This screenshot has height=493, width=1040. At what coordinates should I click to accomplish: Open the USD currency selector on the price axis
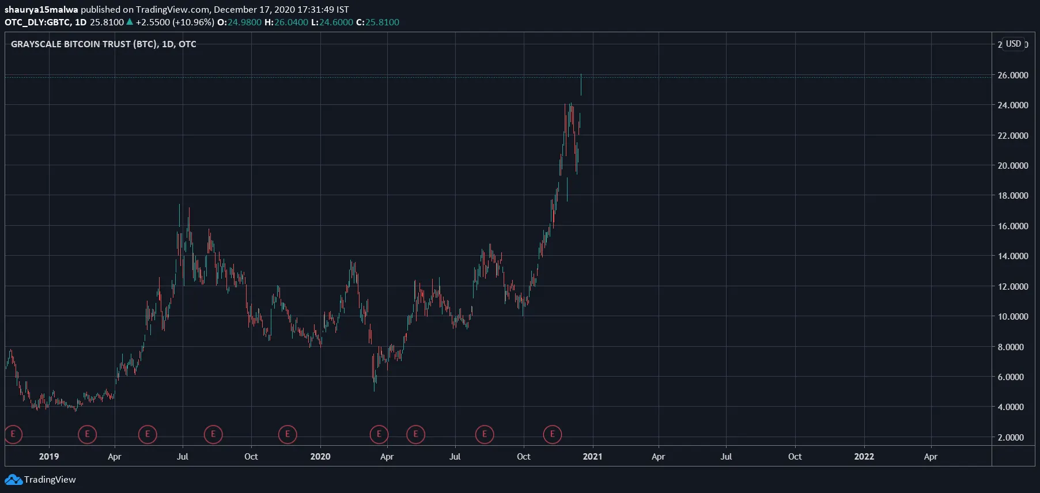pyautogui.click(x=1013, y=44)
